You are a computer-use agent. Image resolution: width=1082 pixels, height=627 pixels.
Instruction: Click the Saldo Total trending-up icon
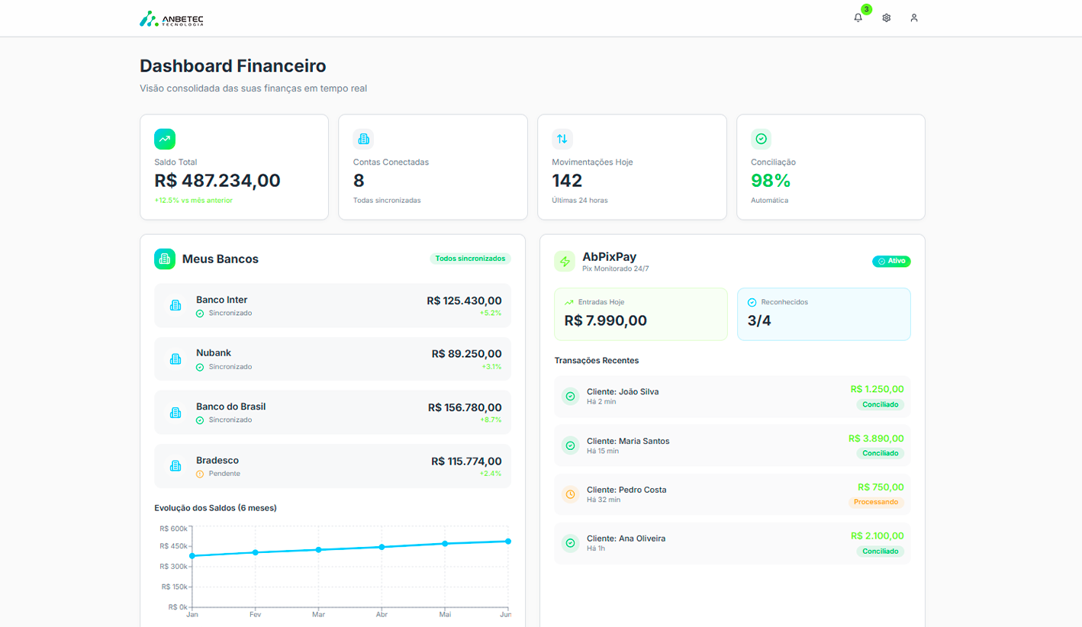click(165, 139)
